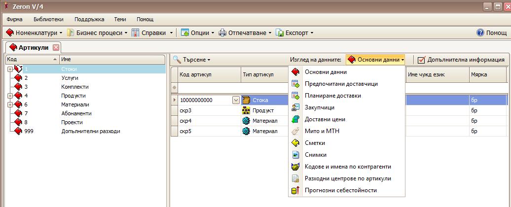Select Доставни цени from the view menu

coord(325,119)
